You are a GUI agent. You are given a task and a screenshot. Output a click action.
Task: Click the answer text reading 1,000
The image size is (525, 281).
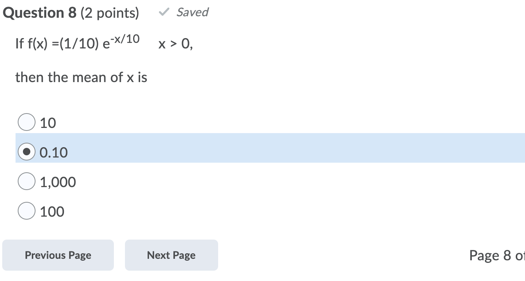[58, 182]
